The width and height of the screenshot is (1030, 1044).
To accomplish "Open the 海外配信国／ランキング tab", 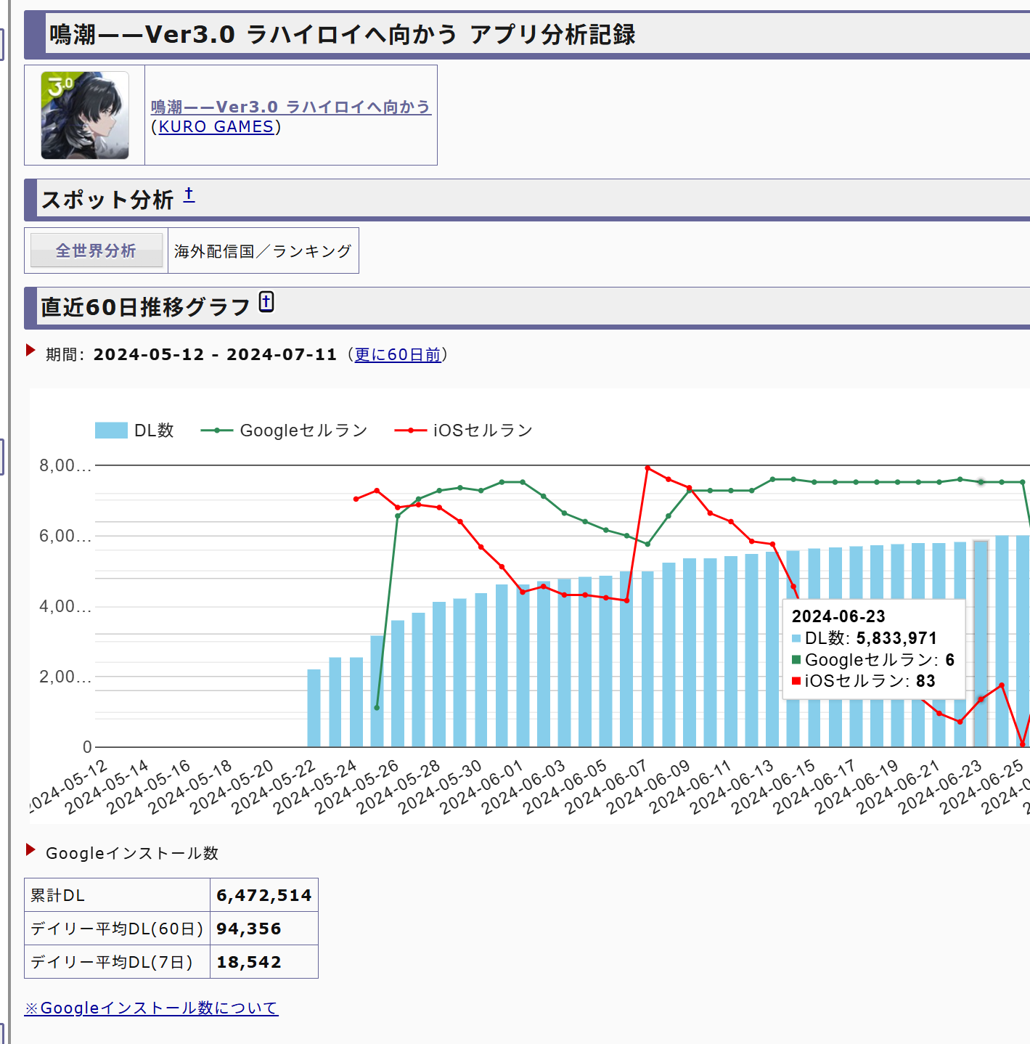I will (x=263, y=251).
